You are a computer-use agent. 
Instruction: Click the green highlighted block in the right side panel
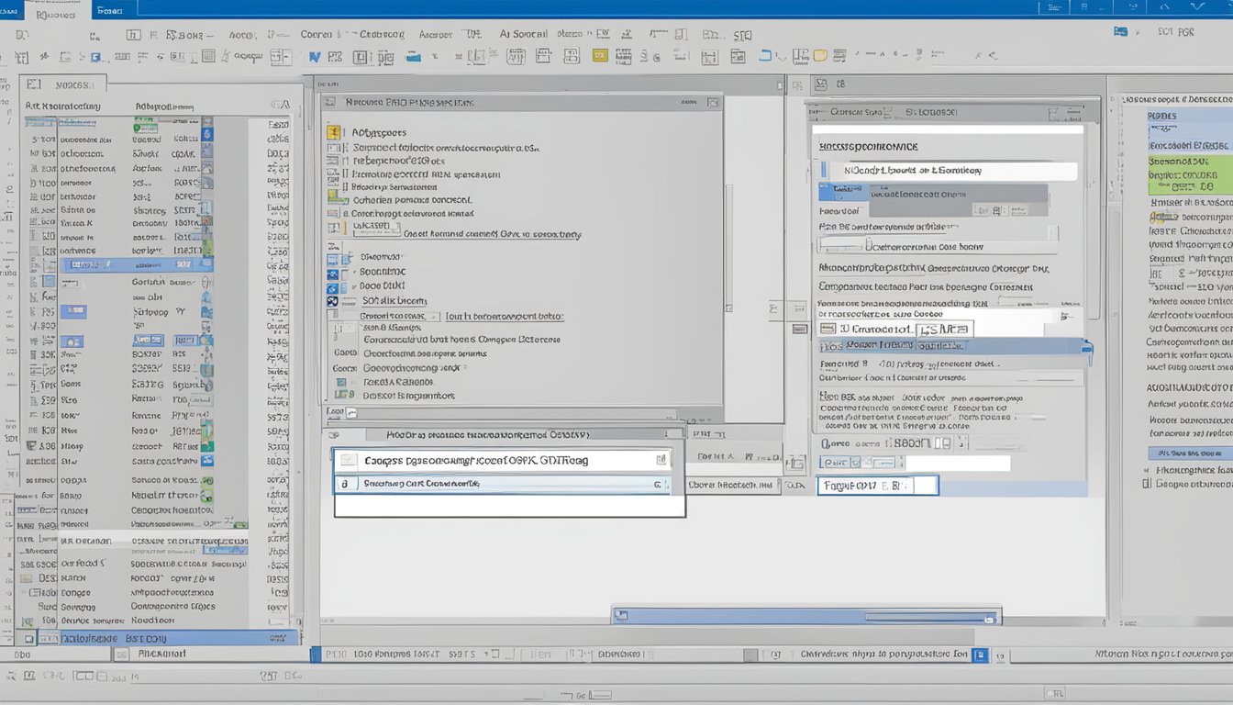pyautogui.click(x=1190, y=174)
